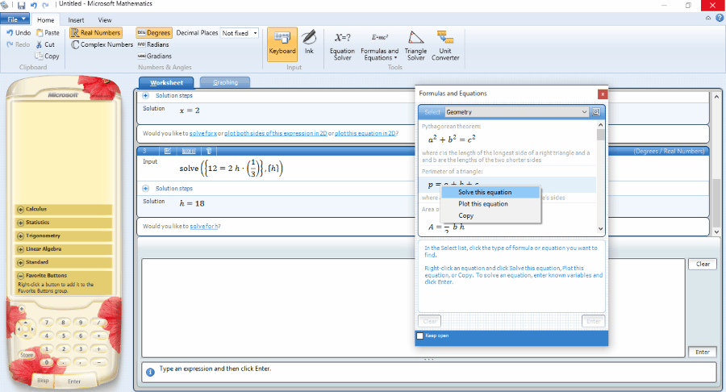Click the divide key on calculator pad
The width and height of the screenshot is (726, 392).
coord(98,323)
